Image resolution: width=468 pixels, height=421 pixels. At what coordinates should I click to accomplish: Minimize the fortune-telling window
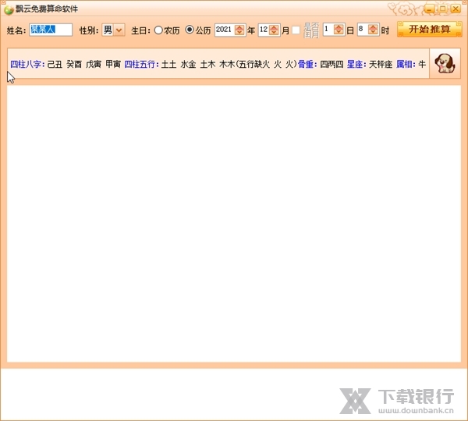(429, 9)
